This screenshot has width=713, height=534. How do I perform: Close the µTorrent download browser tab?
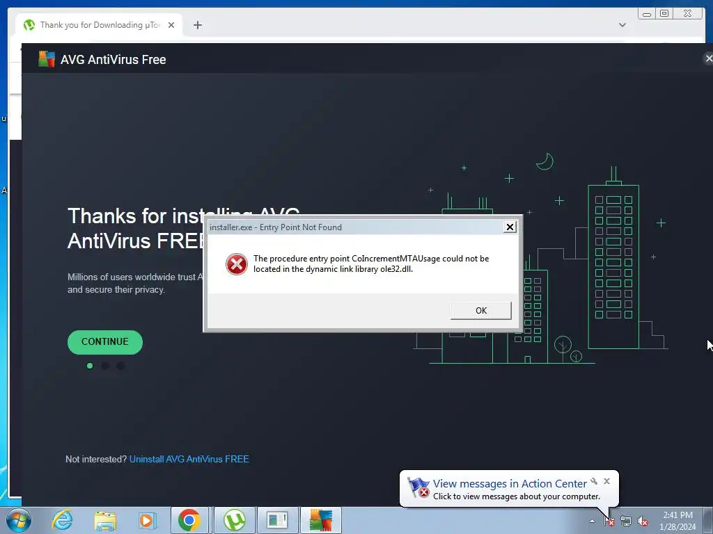[x=171, y=25]
